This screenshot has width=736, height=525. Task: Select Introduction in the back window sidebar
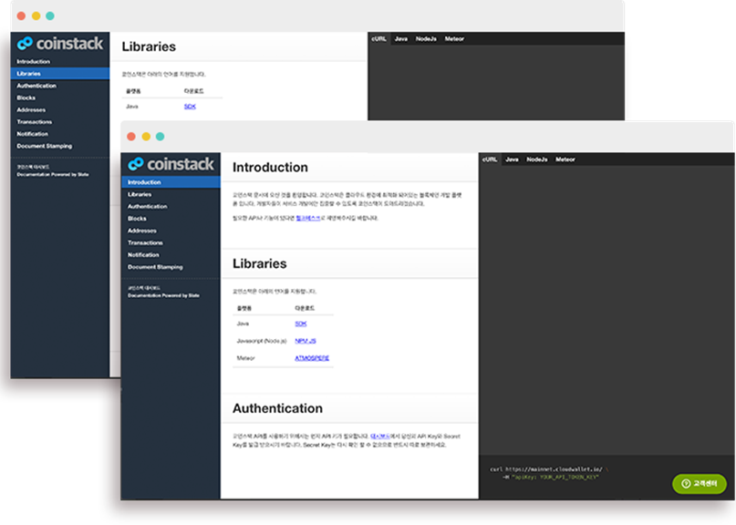pyautogui.click(x=33, y=62)
